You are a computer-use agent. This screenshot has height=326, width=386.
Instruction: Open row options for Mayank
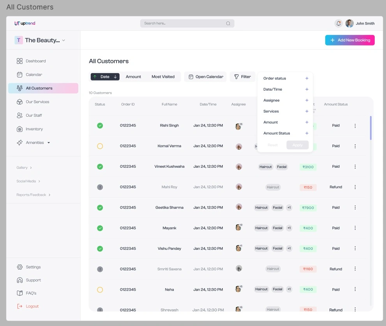355,228
